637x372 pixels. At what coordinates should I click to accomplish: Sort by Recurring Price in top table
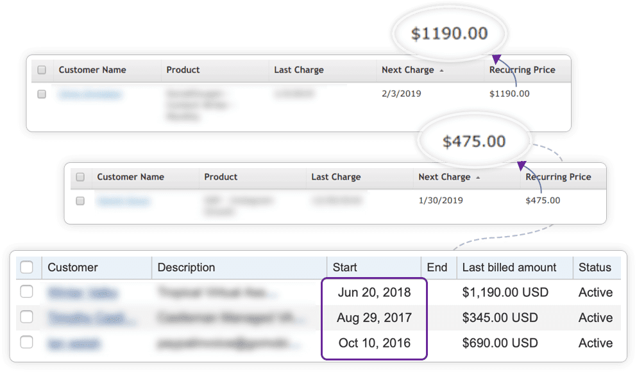(x=522, y=70)
